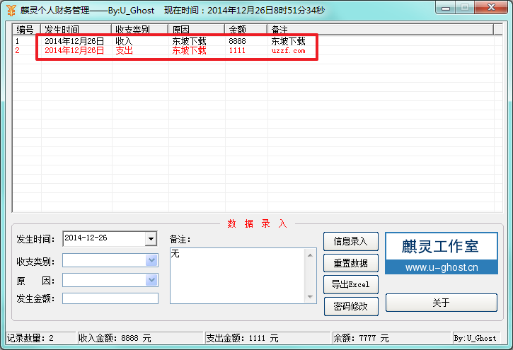Click the red 东坡下载 reason cell

click(x=189, y=50)
